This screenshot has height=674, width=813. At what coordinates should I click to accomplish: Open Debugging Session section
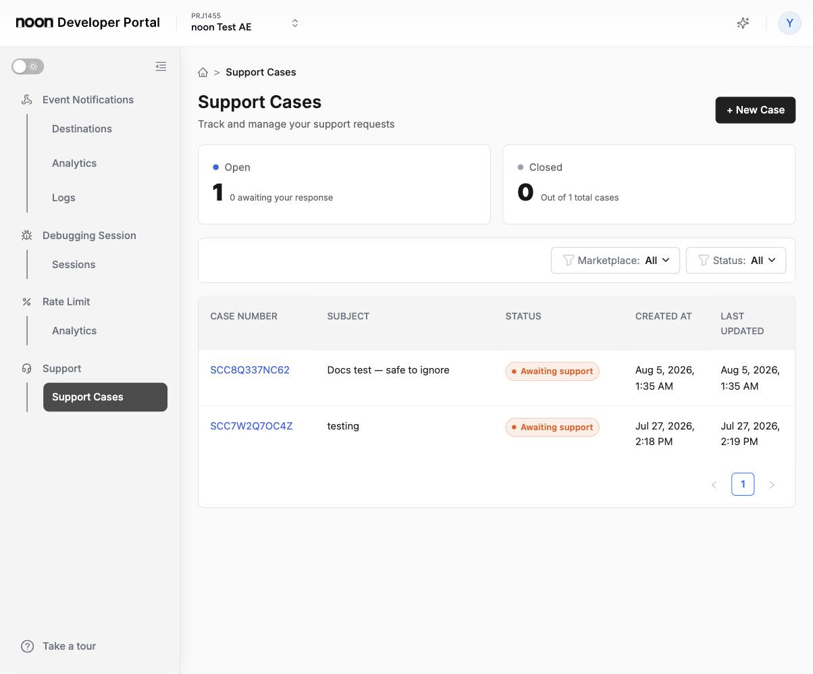(89, 236)
